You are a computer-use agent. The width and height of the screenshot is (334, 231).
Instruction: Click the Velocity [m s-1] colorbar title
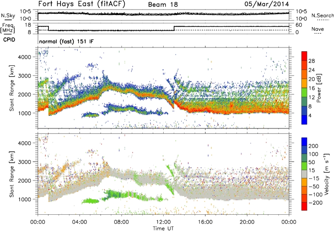point(326,174)
